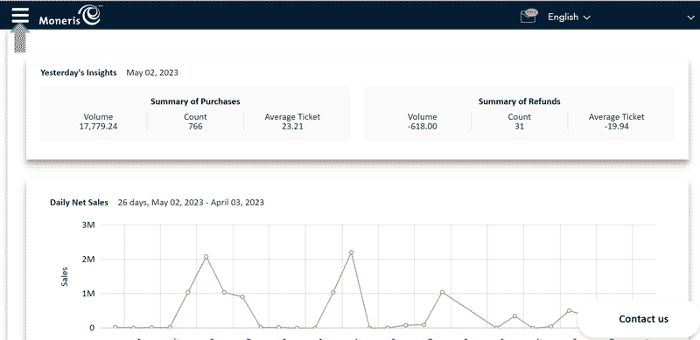The height and width of the screenshot is (340, 700).
Task: Select the Yesterday's Insights heading
Action: (x=79, y=73)
